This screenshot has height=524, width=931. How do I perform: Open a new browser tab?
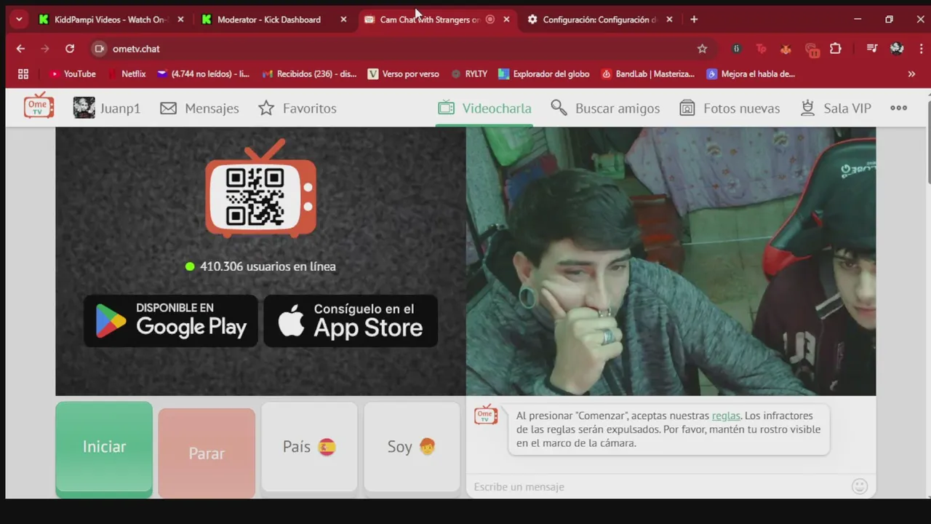694,20
